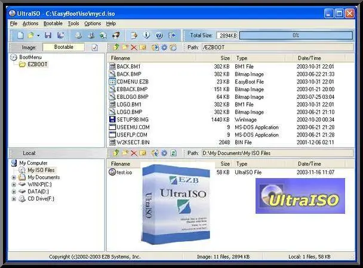Expand the My Documents tree node
This screenshot has width=363, height=268.
click(14, 177)
